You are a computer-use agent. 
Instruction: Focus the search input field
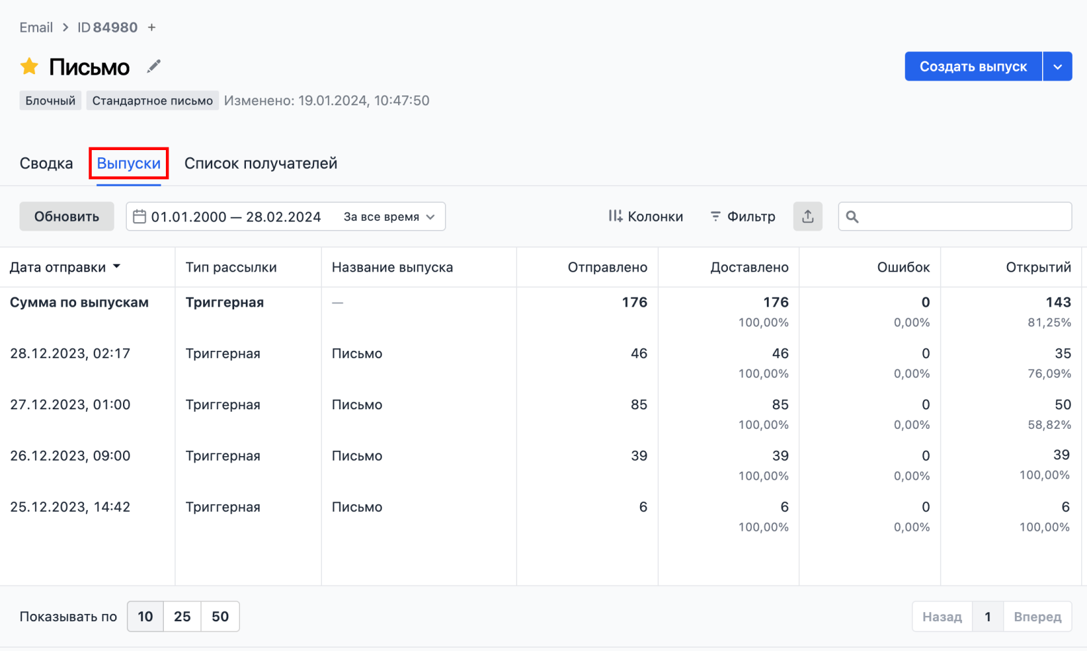pyautogui.click(x=963, y=217)
